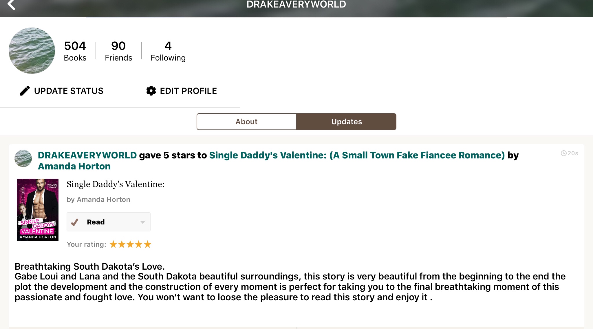Viewport: 593px width, 329px height.
Task: Tap the clock timestamp icon on the post
Action: tap(563, 153)
